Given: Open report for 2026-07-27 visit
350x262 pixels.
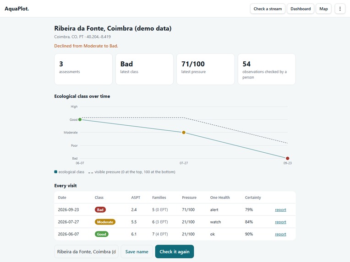Looking at the screenshot, I should pos(280,222).
